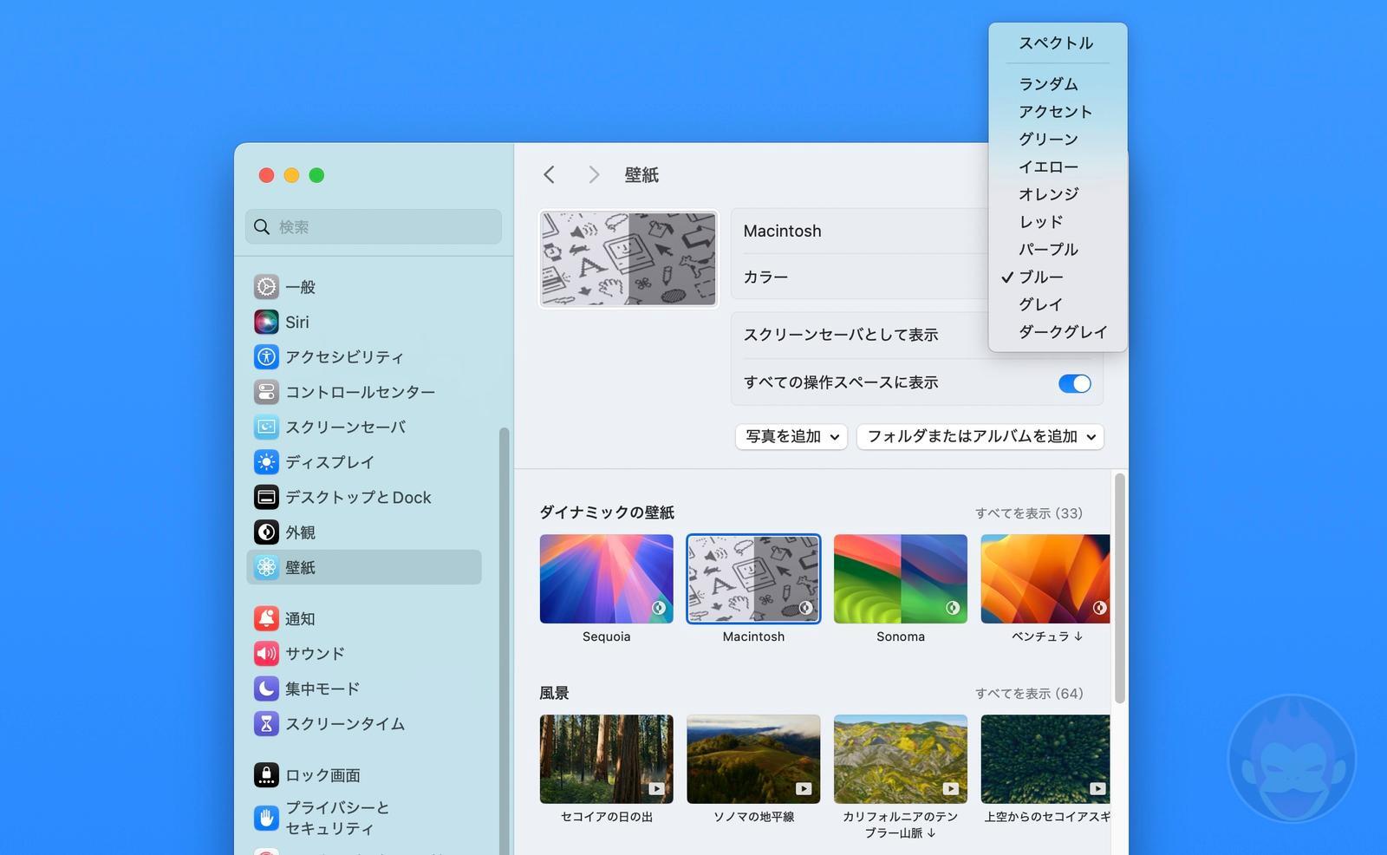Click the ダイナミックの壁紙 section heading
This screenshot has height=855, width=1387.
pos(607,512)
